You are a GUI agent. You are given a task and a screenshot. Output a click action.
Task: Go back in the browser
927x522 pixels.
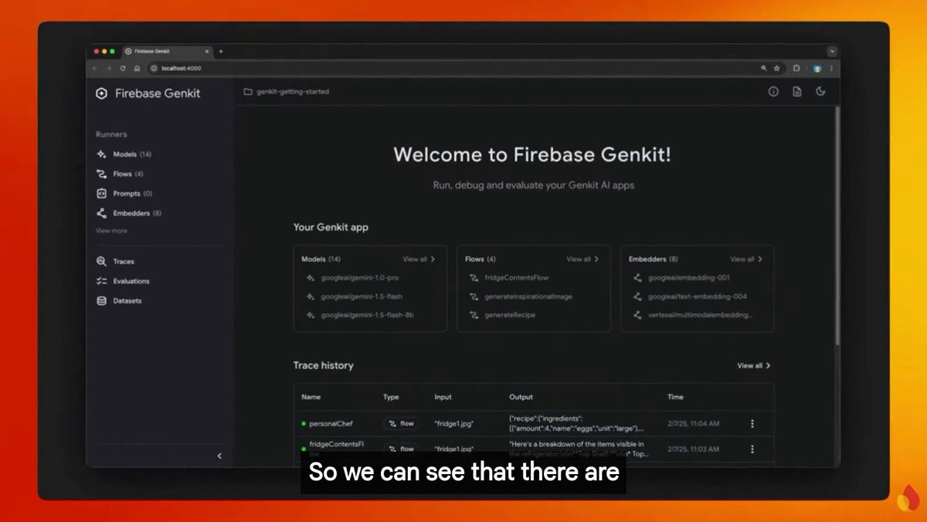pos(94,68)
